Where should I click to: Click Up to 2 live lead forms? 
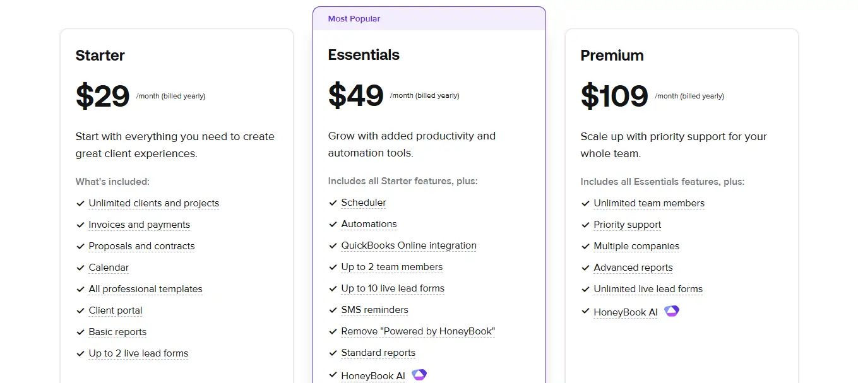(138, 353)
